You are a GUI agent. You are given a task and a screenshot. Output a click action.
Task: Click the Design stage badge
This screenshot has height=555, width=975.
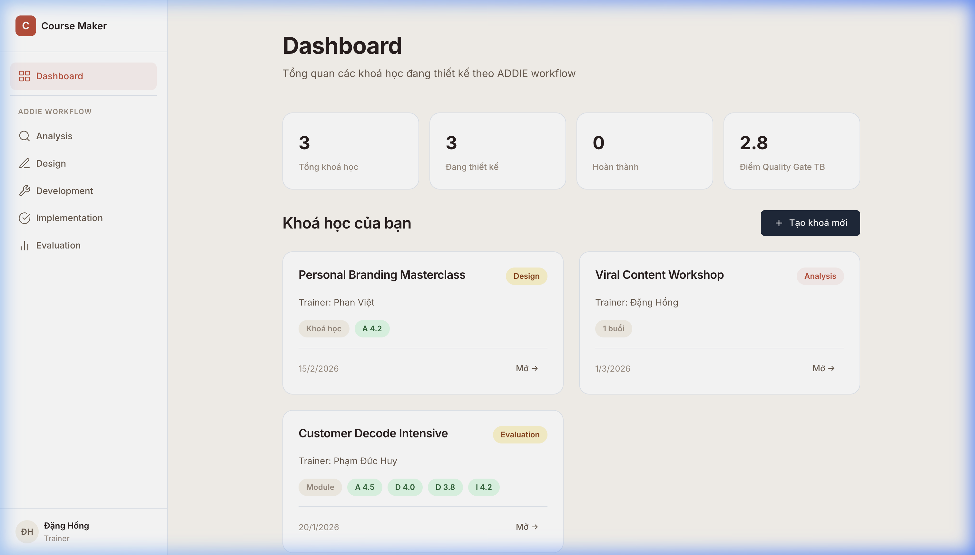tap(526, 276)
